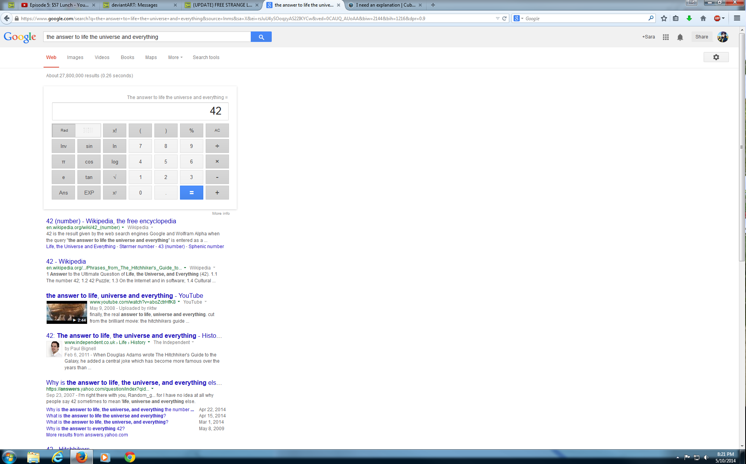Open the Google apps grid icon
Image resolution: width=746 pixels, height=464 pixels.
pyautogui.click(x=666, y=37)
